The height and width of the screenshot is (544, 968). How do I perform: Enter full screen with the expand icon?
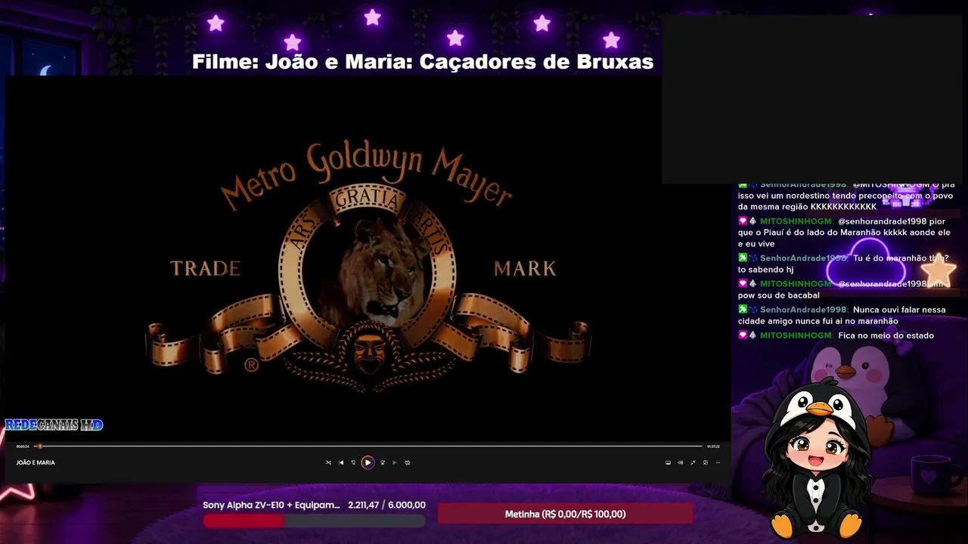click(693, 462)
